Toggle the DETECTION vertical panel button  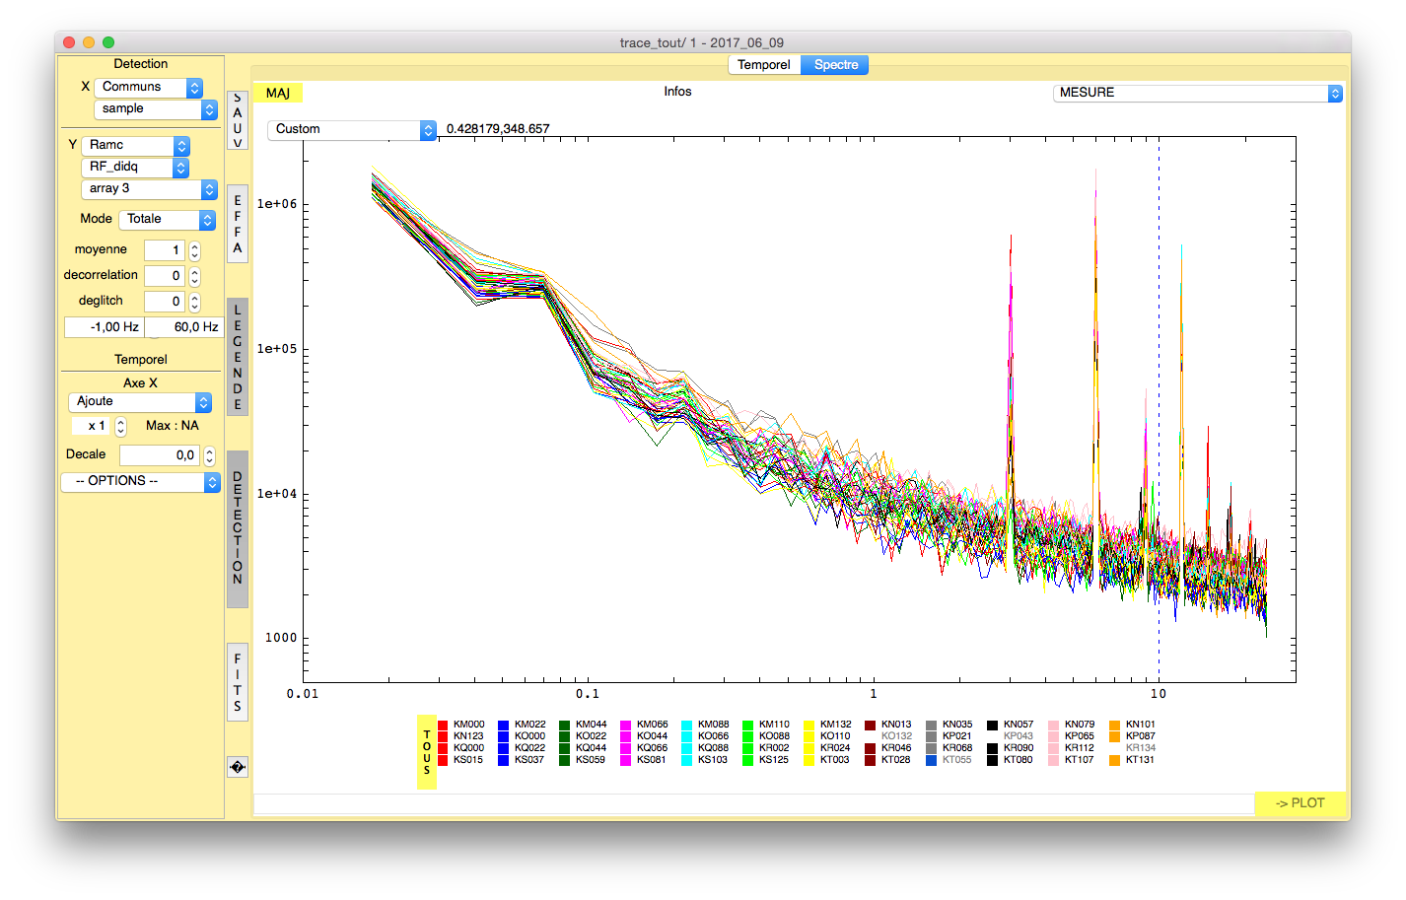(x=238, y=528)
